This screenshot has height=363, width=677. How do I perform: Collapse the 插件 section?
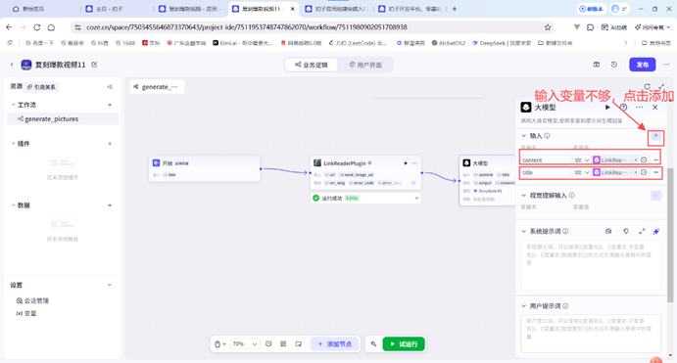click(x=13, y=144)
